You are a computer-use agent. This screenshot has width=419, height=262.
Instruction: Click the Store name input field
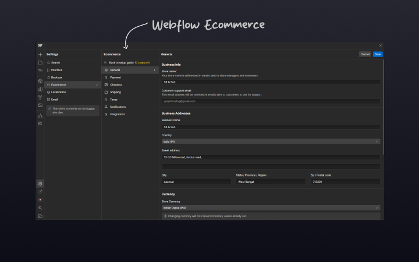click(271, 82)
